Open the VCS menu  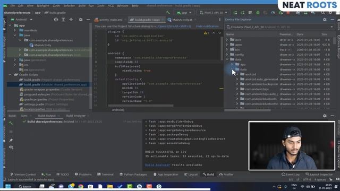(x=111, y=6)
